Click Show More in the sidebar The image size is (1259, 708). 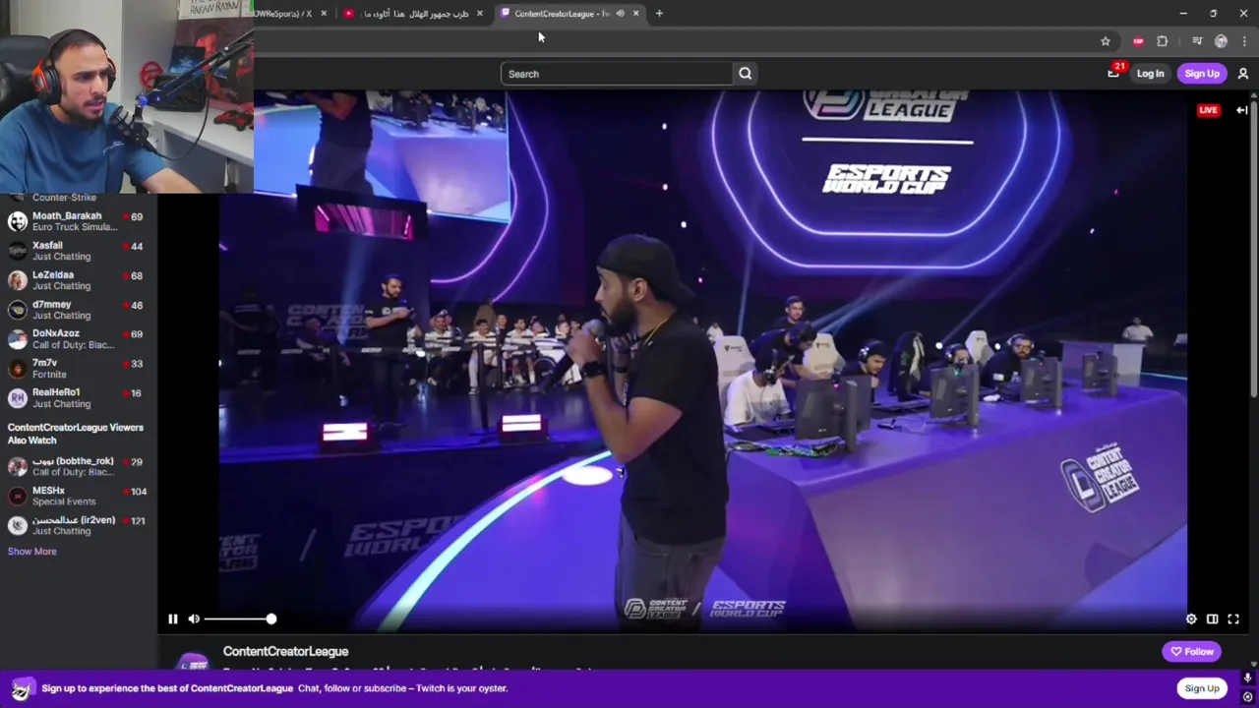click(x=31, y=552)
